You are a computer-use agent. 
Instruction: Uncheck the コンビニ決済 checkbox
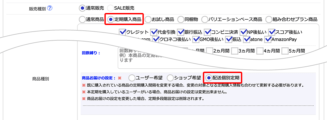pyautogui.click(x=208, y=32)
